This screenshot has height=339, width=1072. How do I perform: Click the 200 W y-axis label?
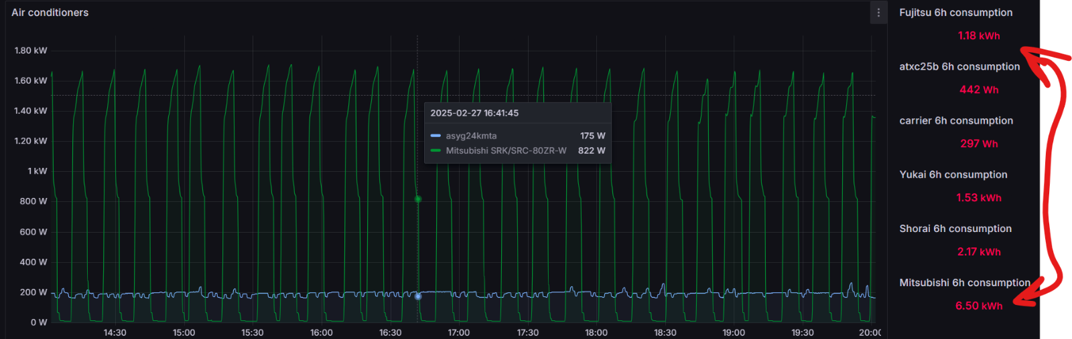point(33,292)
